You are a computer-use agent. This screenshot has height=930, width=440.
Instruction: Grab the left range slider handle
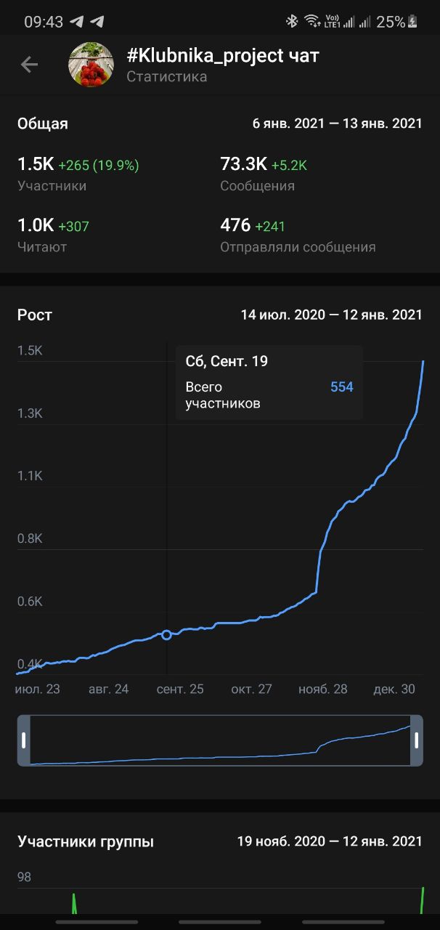click(x=24, y=740)
